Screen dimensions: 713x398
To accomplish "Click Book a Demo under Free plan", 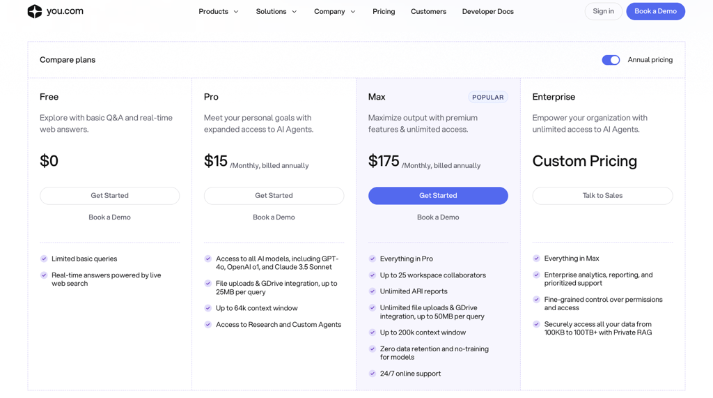I will 109,217.
